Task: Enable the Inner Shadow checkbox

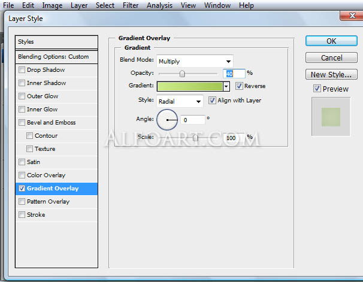Action: point(22,83)
